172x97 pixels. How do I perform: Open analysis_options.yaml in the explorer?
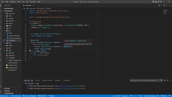(15, 60)
